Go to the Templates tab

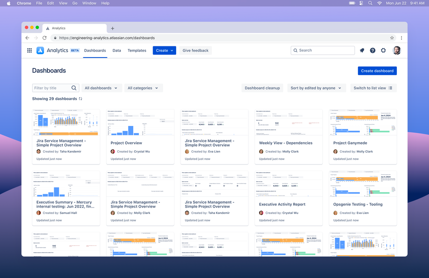coord(137,50)
